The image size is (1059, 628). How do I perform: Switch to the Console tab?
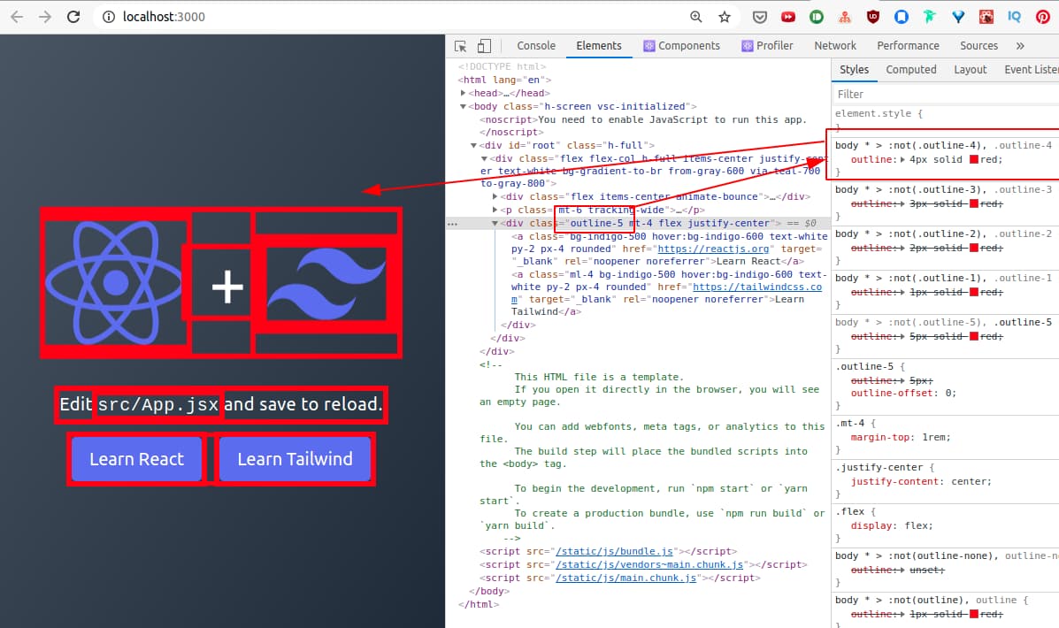pyautogui.click(x=536, y=46)
